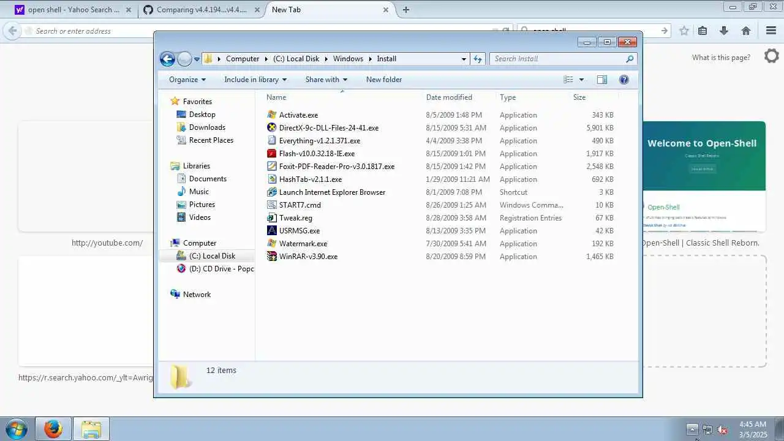Open the Include in library dropdown
The height and width of the screenshot is (441, 784).
(x=255, y=80)
